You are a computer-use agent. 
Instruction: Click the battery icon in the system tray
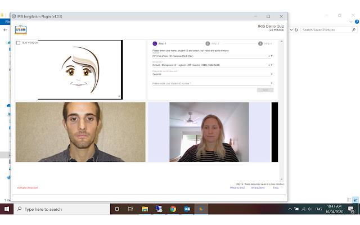click(296, 209)
